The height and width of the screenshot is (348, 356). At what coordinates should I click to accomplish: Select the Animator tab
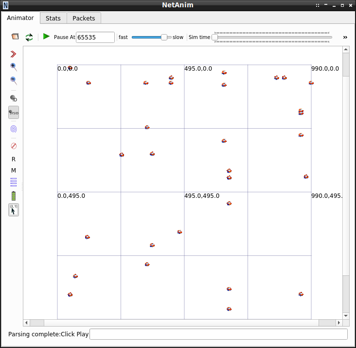tap(20, 18)
